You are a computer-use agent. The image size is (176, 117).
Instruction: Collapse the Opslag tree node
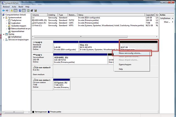coord(4,34)
